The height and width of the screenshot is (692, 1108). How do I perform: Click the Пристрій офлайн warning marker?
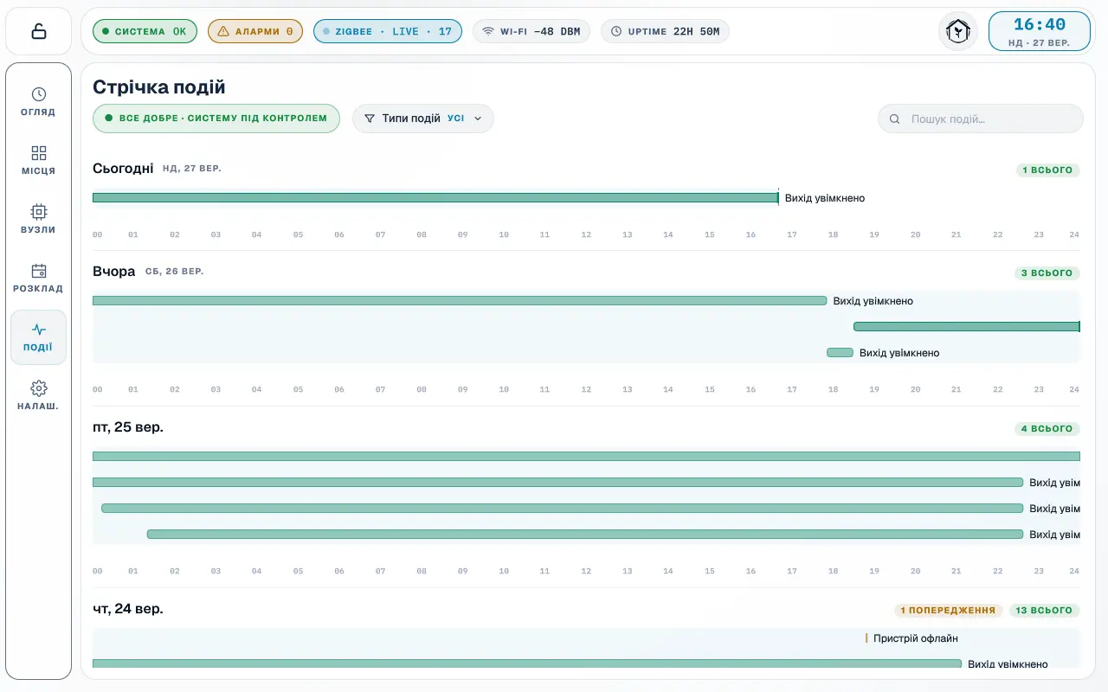(866, 638)
